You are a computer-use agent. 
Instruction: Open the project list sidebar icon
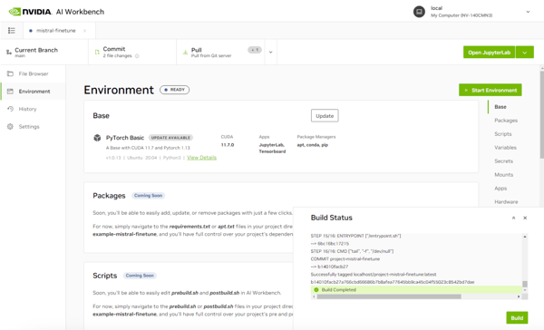coord(12,31)
